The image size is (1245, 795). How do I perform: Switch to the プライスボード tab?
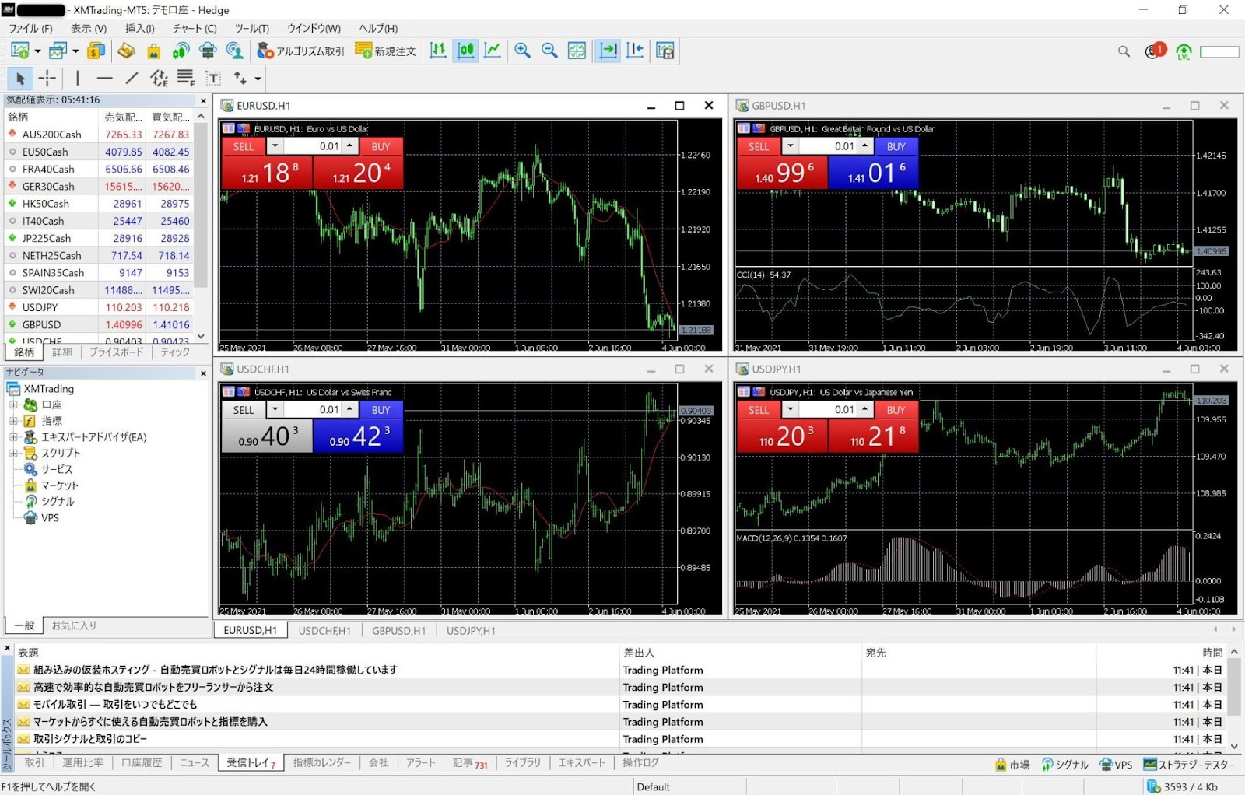[116, 352]
